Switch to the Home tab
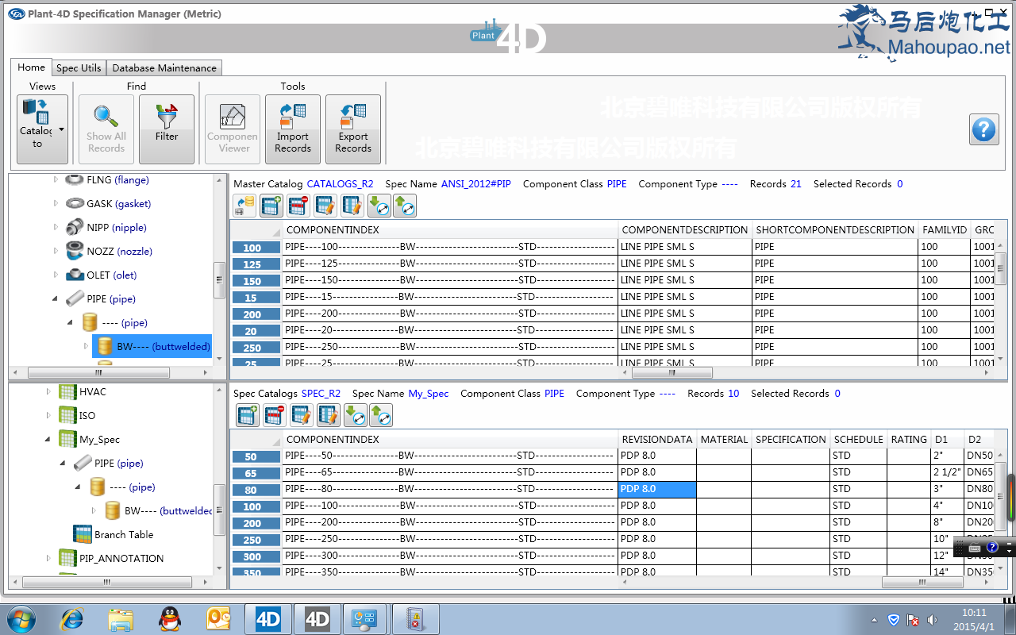This screenshot has height=635, width=1016. click(x=31, y=67)
